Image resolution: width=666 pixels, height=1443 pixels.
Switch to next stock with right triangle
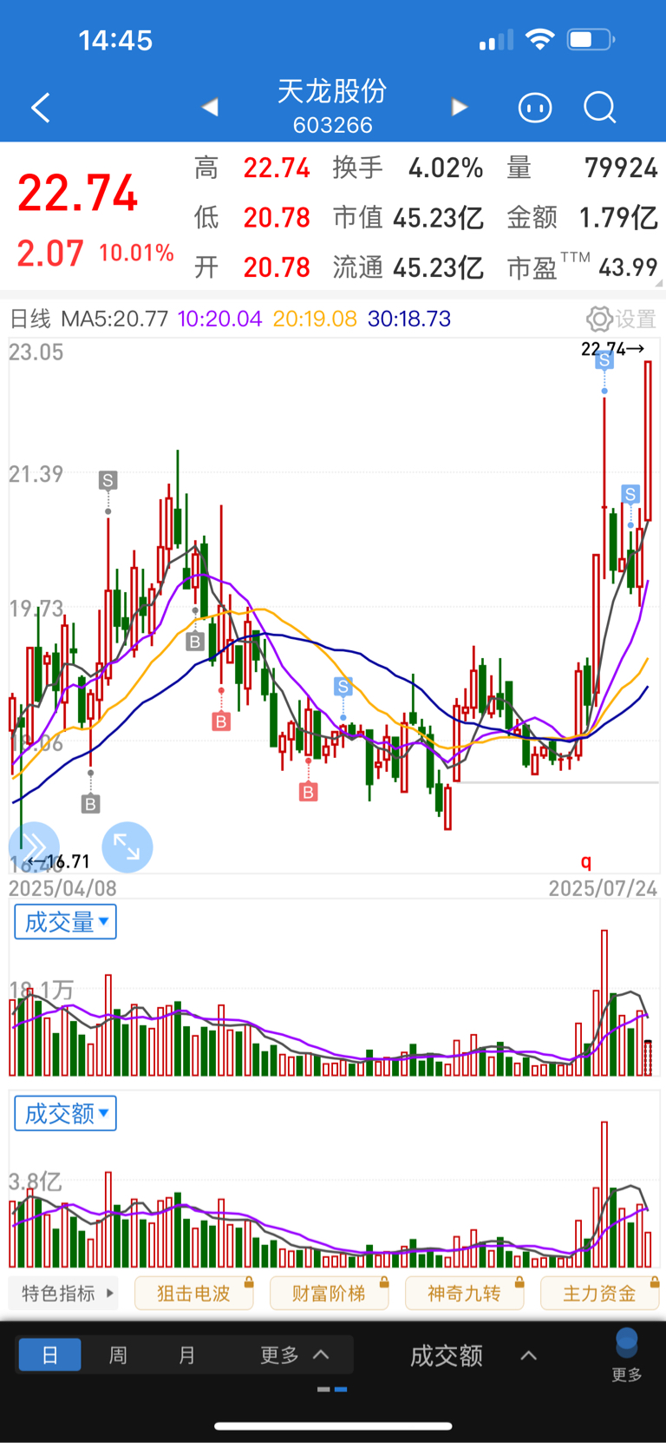(460, 107)
